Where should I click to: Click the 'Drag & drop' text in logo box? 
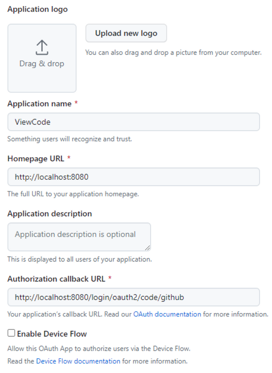click(x=42, y=64)
